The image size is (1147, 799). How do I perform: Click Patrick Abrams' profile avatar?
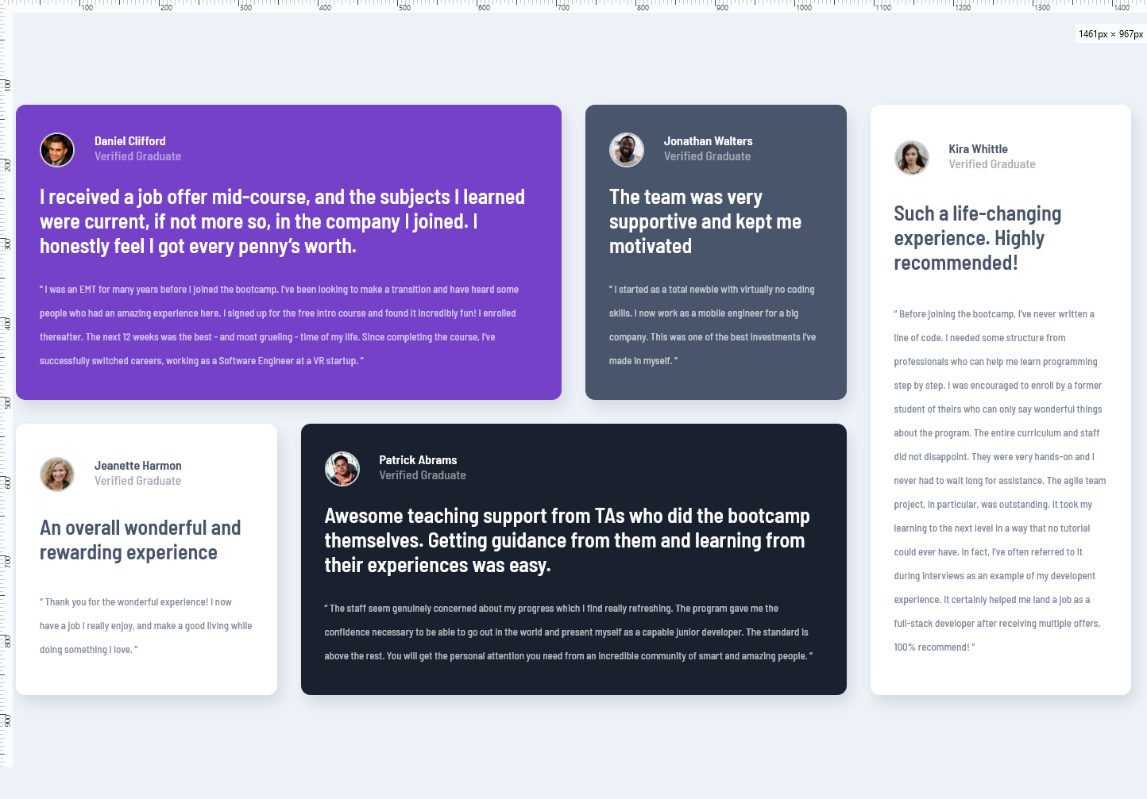tap(342, 468)
